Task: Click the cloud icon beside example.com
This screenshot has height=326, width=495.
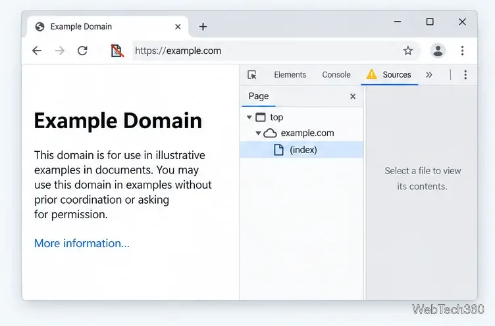Action: click(x=271, y=133)
